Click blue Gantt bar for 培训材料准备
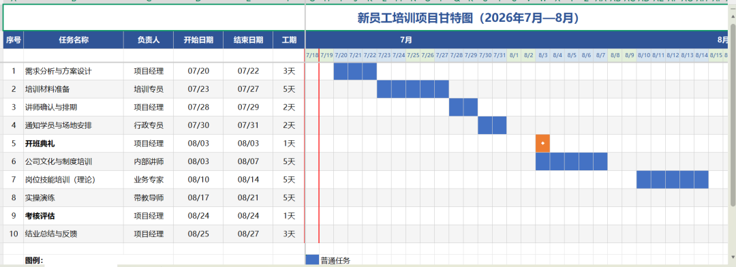 (413, 89)
